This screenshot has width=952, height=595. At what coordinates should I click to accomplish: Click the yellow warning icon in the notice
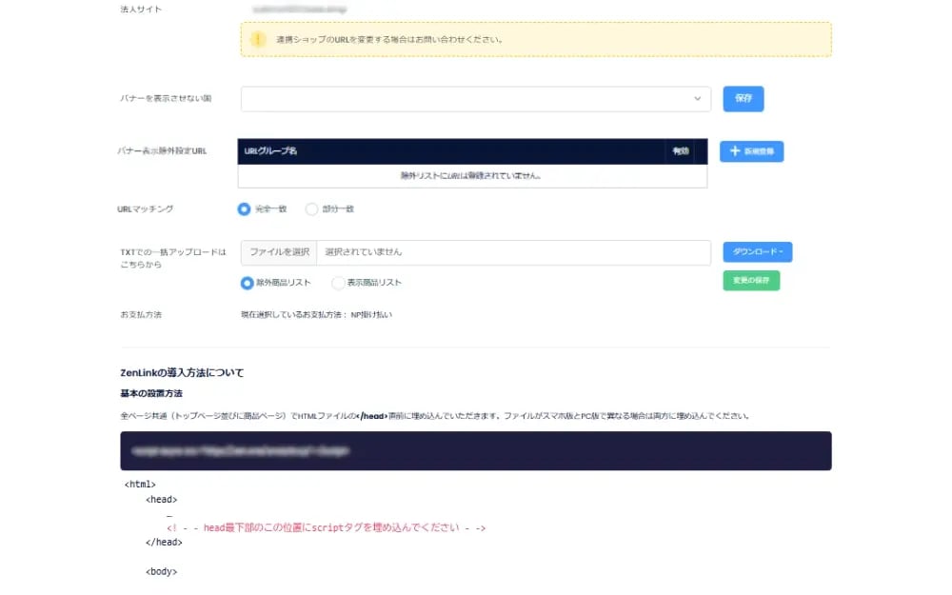pyautogui.click(x=258, y=39)
